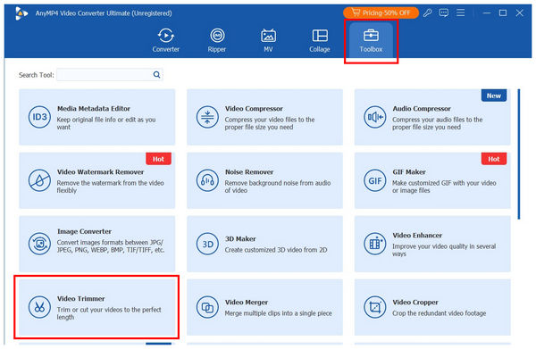Select the Toolbox tab
Viewport: 536px width, 349px height.
coord(371,41)
